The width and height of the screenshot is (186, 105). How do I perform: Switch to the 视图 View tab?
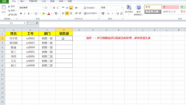coord(70,1)
